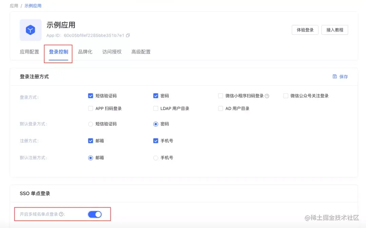
Task: Open the 品牌化 tab
Action: pos(85,52)
